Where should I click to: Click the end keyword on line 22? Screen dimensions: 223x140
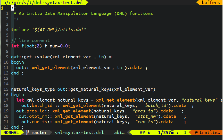(x=15, y=127)
